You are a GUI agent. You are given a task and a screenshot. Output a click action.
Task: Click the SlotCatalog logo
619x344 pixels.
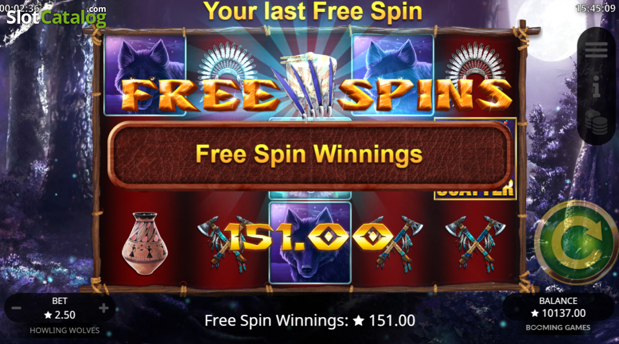point(56,16)
